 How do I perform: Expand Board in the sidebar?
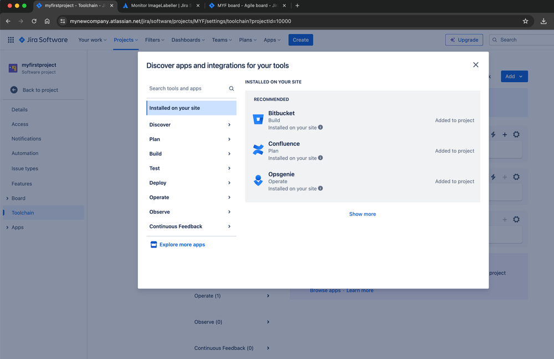tap(7, 198)
